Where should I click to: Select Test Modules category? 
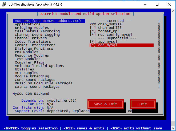(27, 59)
